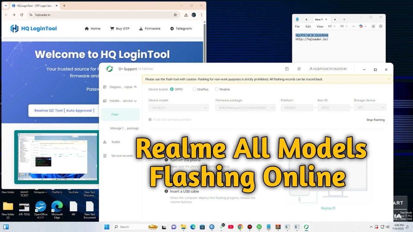Open Manage f... package in the sidebar
The image size is (413, 232).
[124, 128]
